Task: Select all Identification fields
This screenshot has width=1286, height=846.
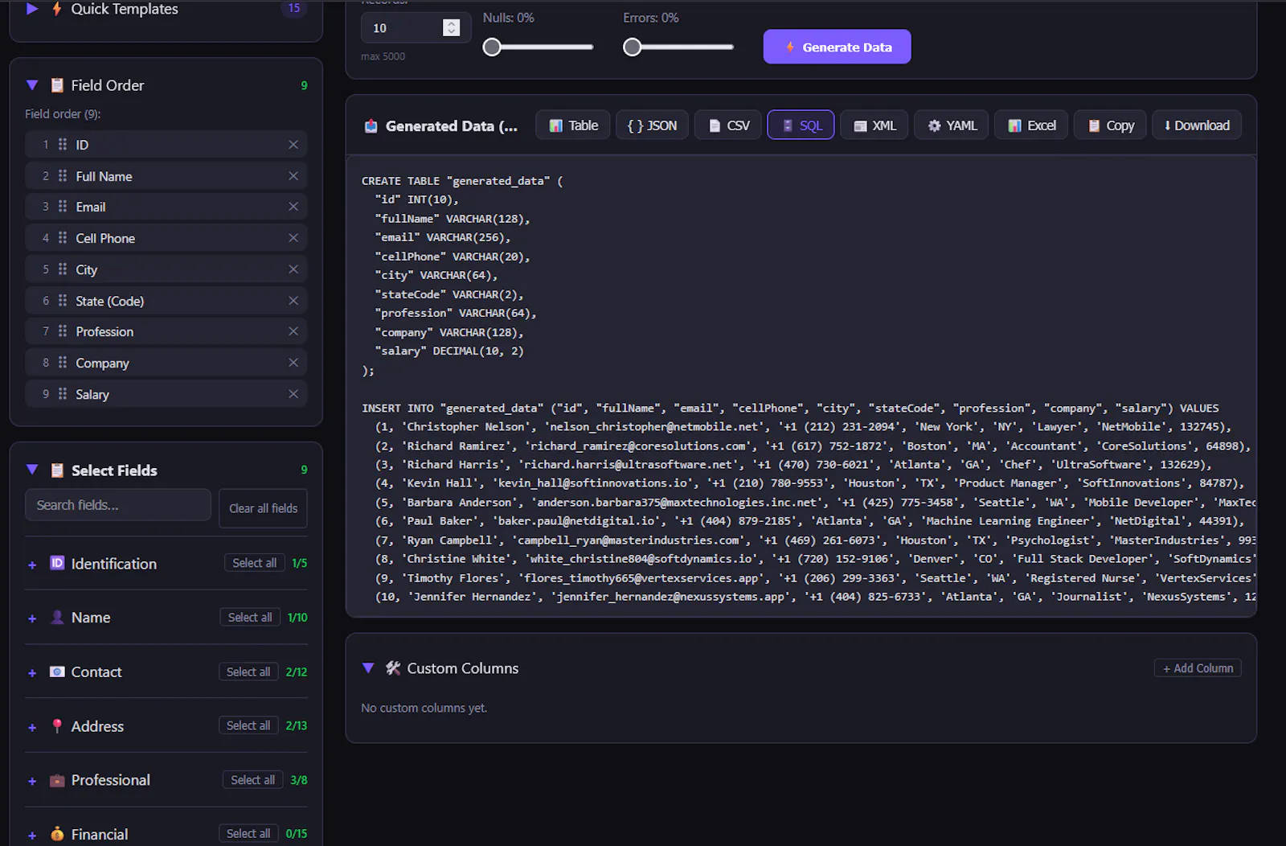Action: coord(254,563)
